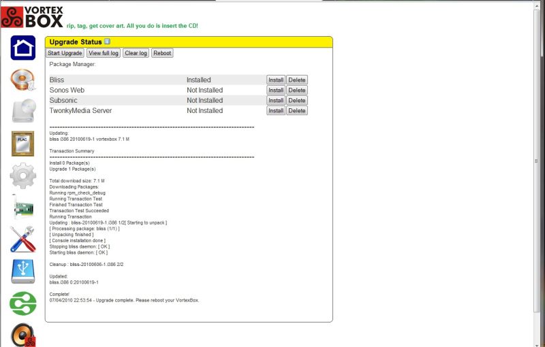545x347 pixels.
Task: Click 'Not Installed' status for Sonos Web
Action: [205, 90]
